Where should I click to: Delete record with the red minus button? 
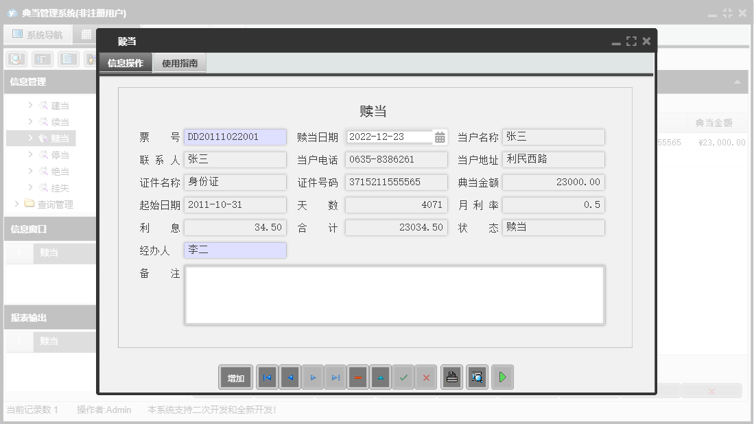(357, 377)
